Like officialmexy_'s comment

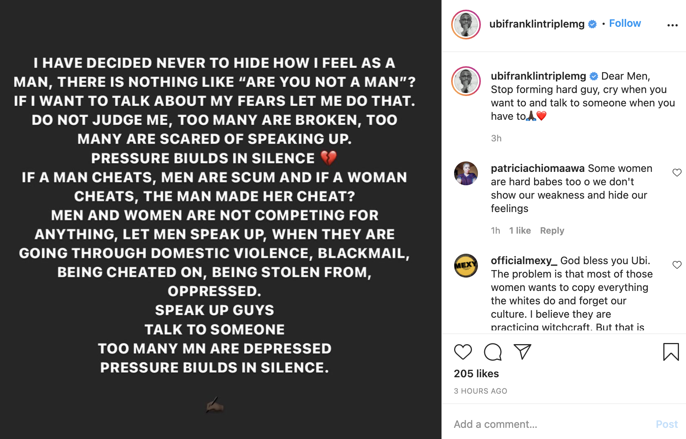[x=677, y=265]
